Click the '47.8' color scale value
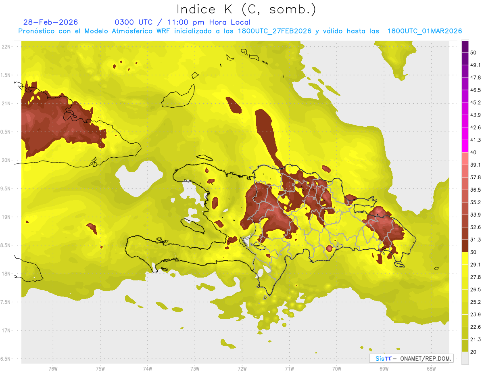The width and height of the screenshot is (484, 374). click(x=476, y=77)
